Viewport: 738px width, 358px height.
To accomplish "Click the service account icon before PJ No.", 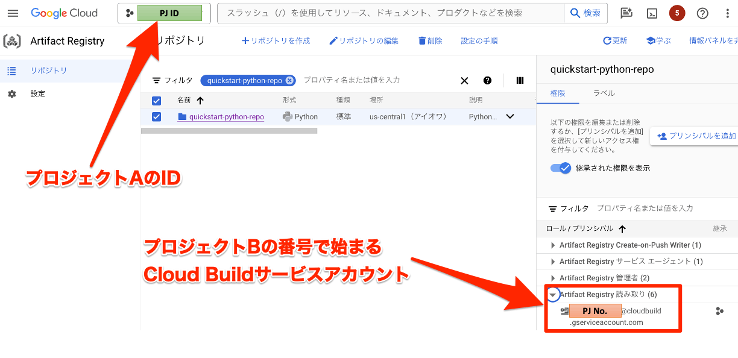I will [x=564, y=312].
